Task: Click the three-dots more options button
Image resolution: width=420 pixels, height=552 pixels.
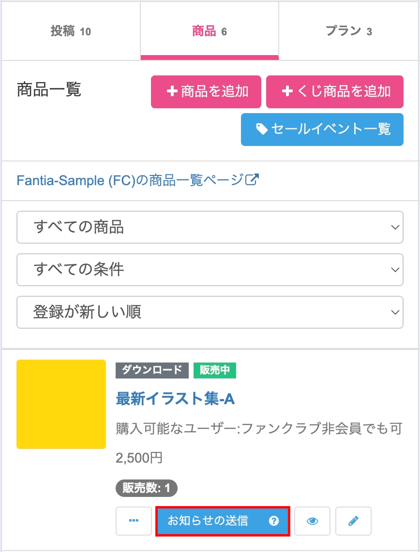Action: (134, 521)
